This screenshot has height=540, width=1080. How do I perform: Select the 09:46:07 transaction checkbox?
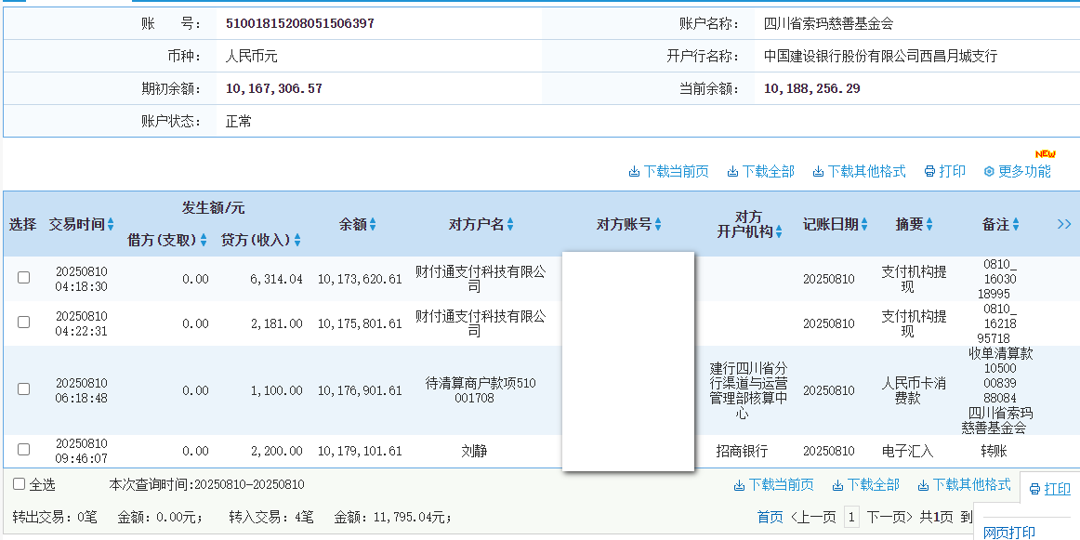pos(24,449)
